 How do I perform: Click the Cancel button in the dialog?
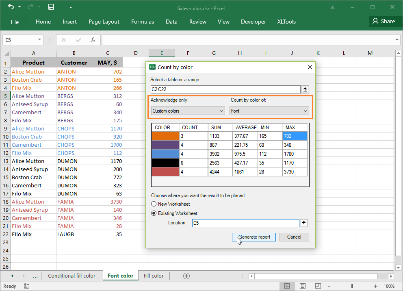[x=294, y=237]
